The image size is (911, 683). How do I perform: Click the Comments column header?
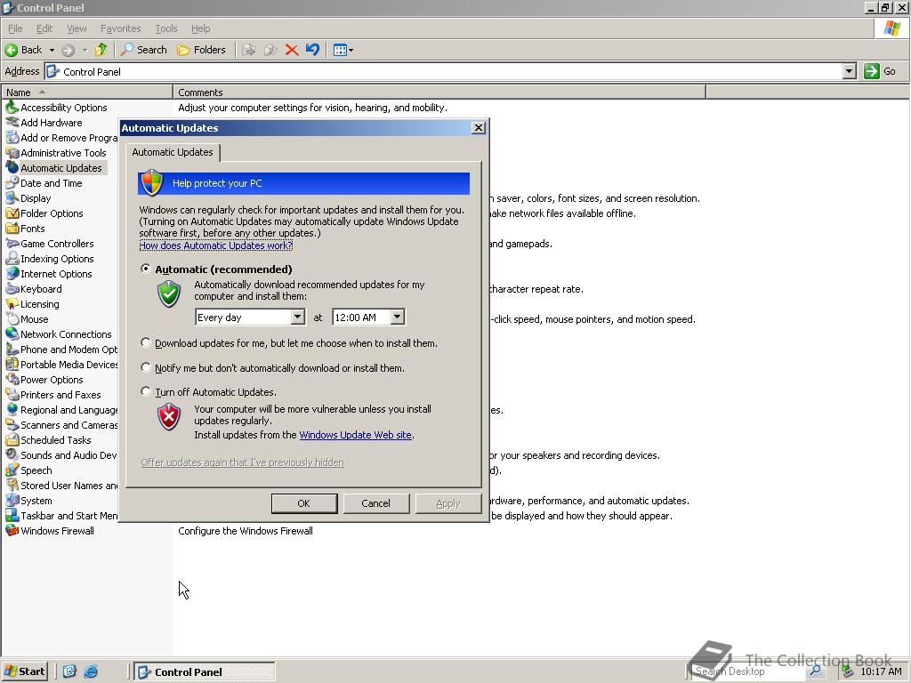[x=439, y=92]
